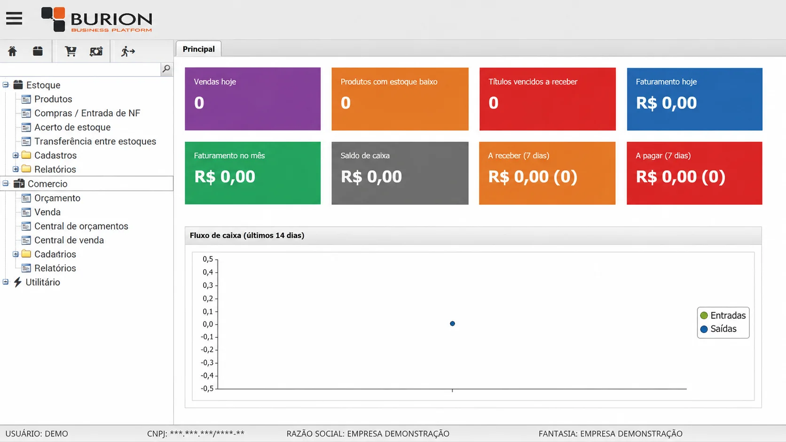Click the home icon in toolbar

click(12, 51)
